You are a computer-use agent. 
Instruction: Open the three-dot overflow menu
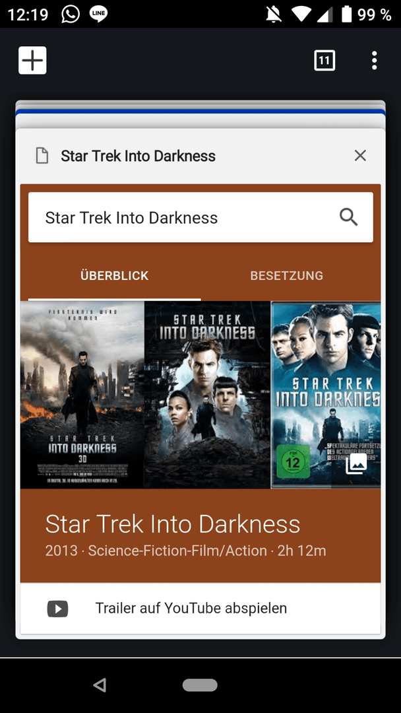tap(374, 60)
